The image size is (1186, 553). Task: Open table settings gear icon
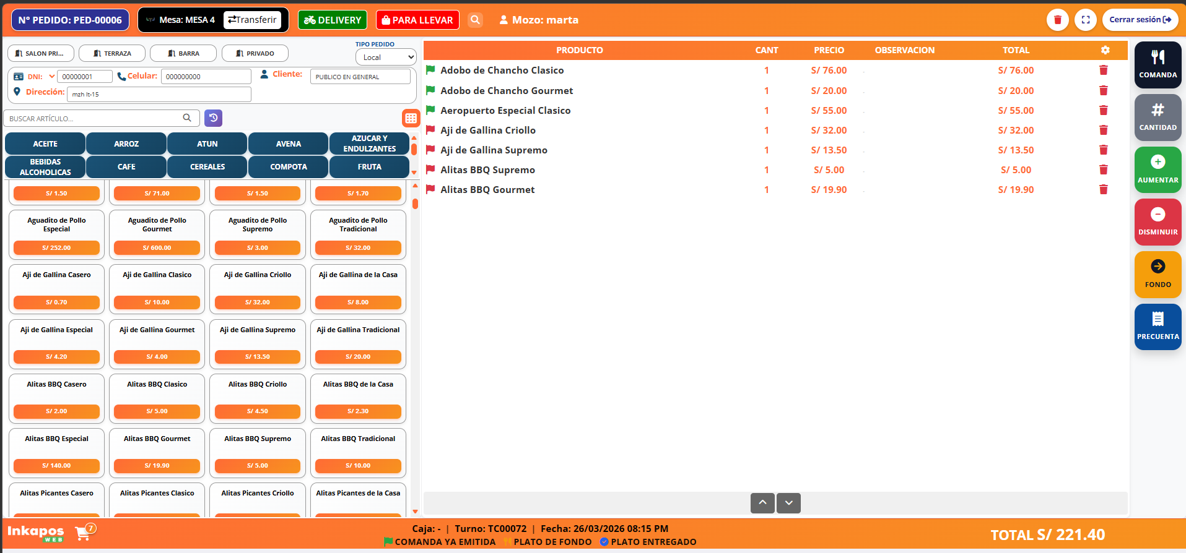pyautogui.click(x=1105, y=50)
